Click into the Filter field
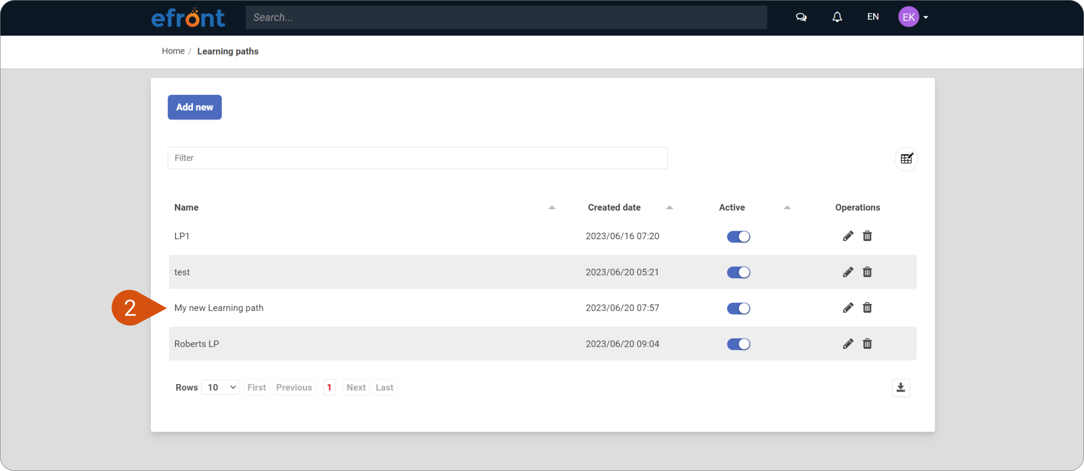Screen dimensions: 1084x471 (x=417, y=158)
